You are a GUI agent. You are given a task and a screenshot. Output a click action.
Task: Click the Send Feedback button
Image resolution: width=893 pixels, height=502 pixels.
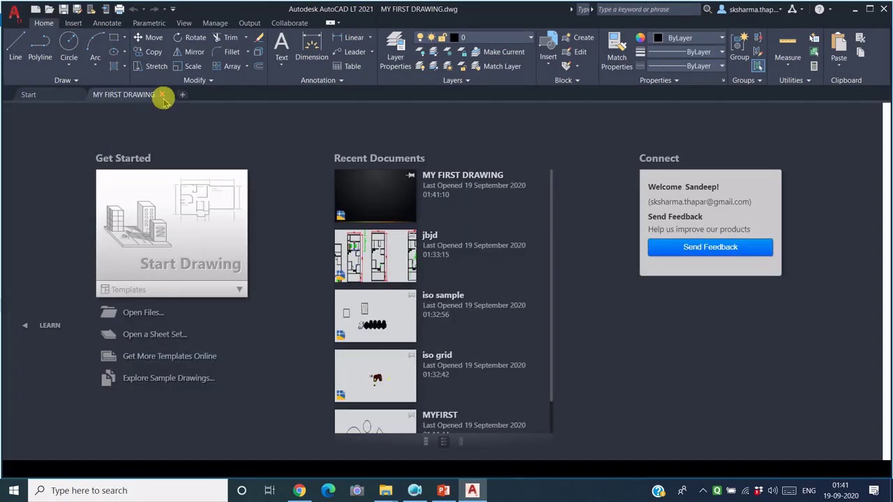click(710, 247)
